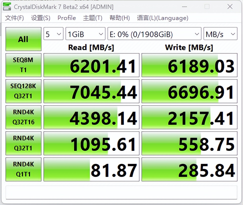Select the SEQ8M read result showing 6201.41
This screenshot has width=243, height=205.
pyautogui.click(x=91, y=65)
